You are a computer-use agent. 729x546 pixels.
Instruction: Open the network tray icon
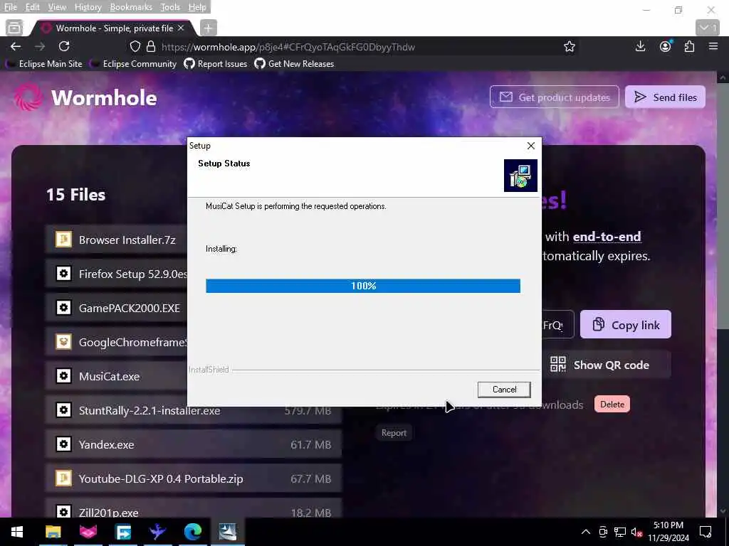(x=620, y=532)
